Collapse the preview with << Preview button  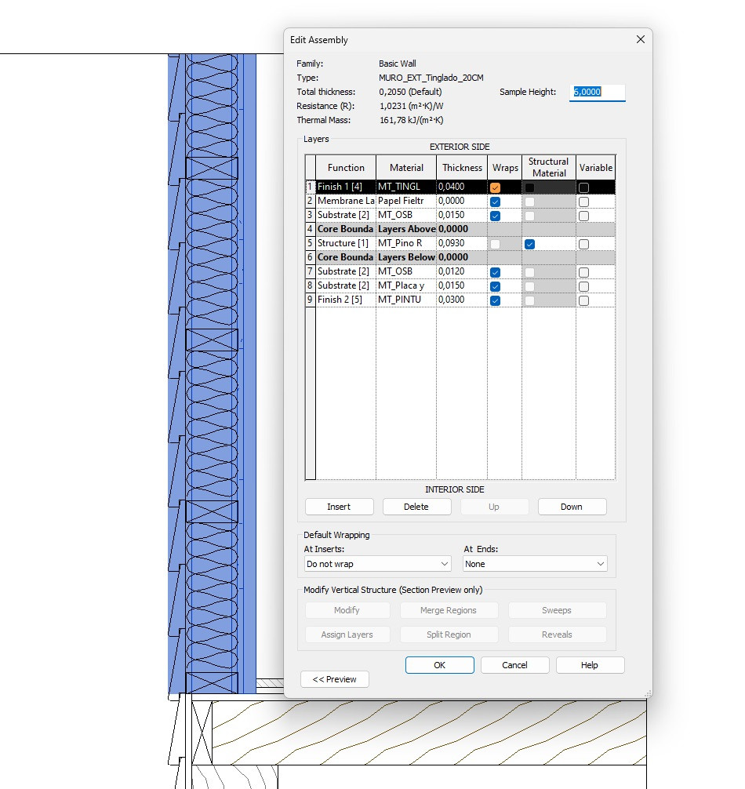point(335,678)
